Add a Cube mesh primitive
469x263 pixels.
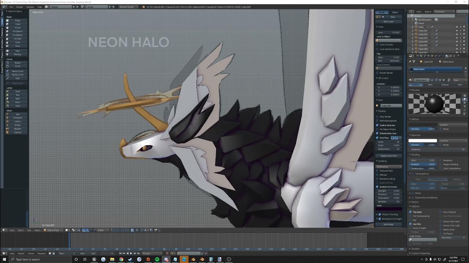[17, 24]
